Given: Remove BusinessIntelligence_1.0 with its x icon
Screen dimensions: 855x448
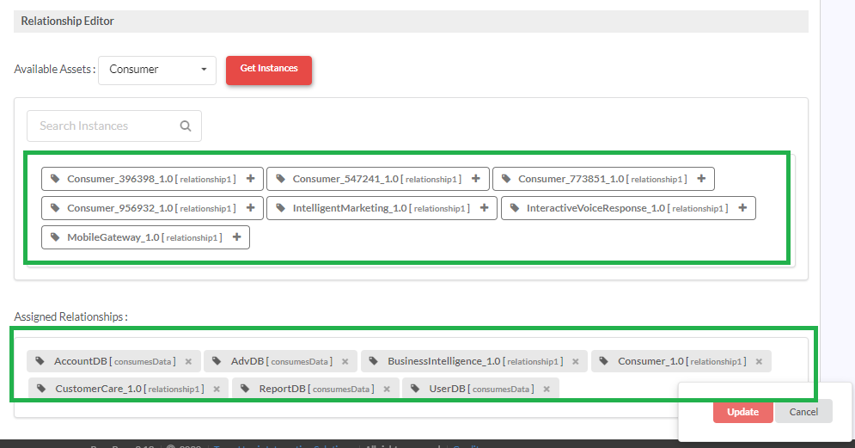Looking at the screenshot, I should (575, 361).
